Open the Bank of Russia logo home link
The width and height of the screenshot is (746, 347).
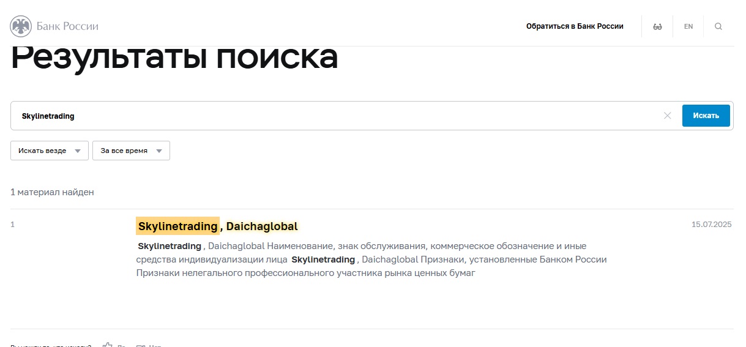tap(54, 26)
